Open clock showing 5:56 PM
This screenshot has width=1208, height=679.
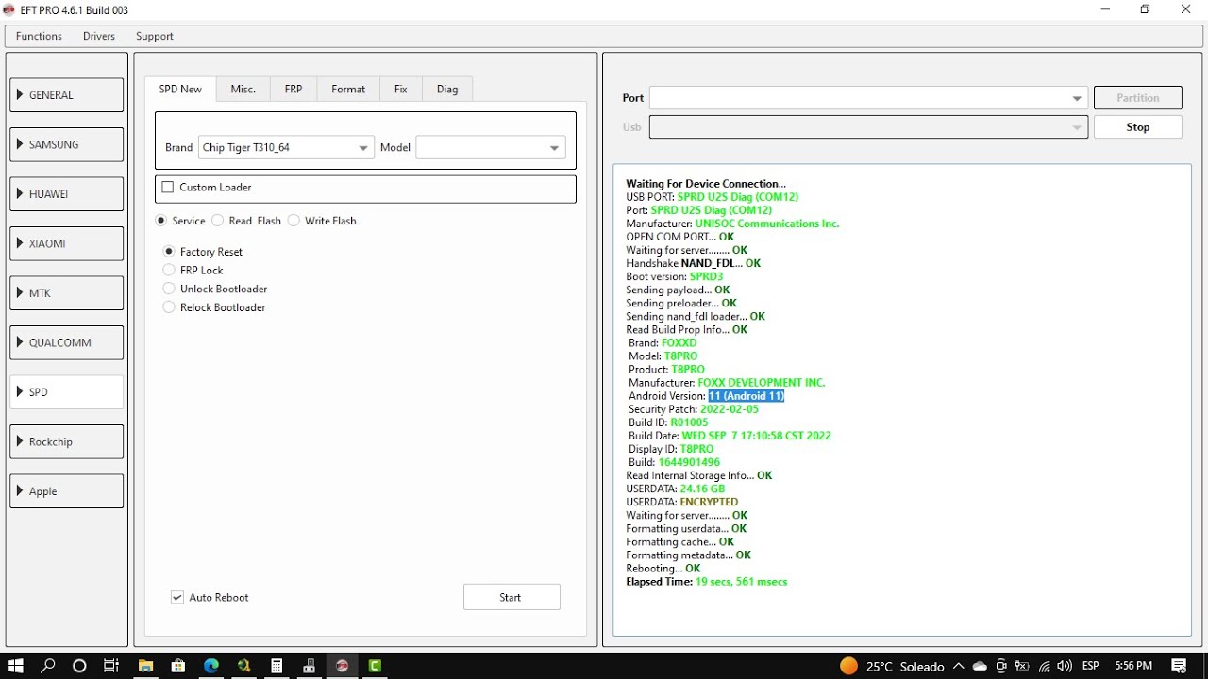coord(1133,666)
